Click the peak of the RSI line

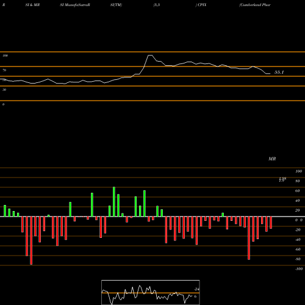click(x=150, y=55)
